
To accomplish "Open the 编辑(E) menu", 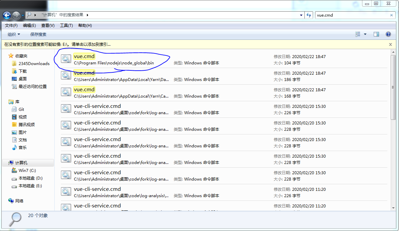I will [29, 25].
